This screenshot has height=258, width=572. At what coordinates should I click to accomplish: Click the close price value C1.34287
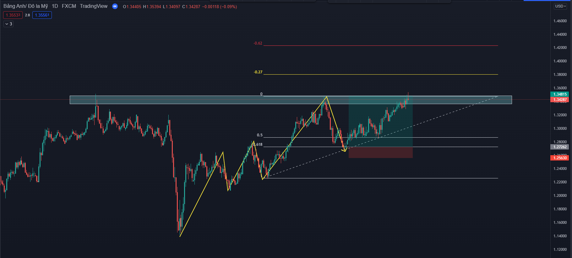[x=191, y=7]
